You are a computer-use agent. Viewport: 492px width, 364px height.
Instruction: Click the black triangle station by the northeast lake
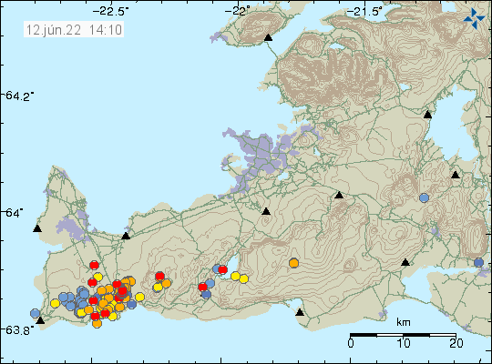pos(427,115)
